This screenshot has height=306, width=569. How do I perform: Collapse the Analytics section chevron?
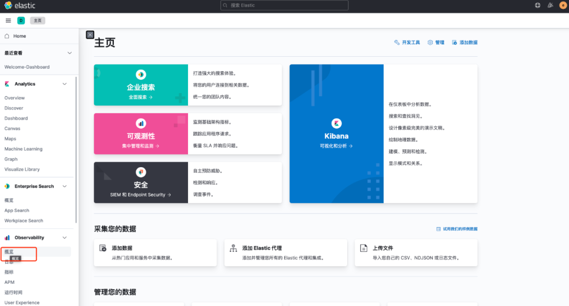point(65,84)
